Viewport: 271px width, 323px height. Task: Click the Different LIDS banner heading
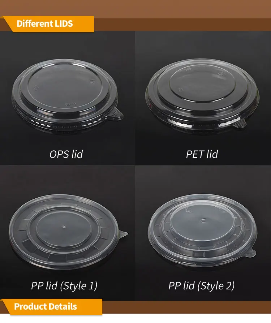pyautogui.click(x=45, y=23)
